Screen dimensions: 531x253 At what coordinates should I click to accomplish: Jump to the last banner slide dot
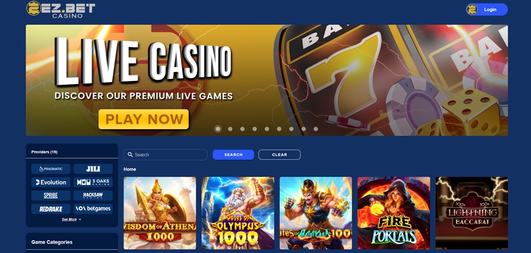tap(315, 129)
